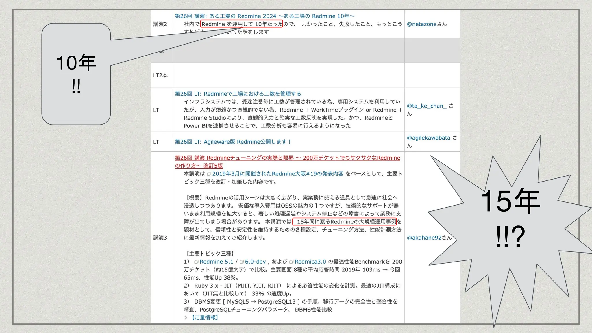
Task: Open @ta_ke_chan_ profile link
Action: pyautogui.click(x=427, y=106)
